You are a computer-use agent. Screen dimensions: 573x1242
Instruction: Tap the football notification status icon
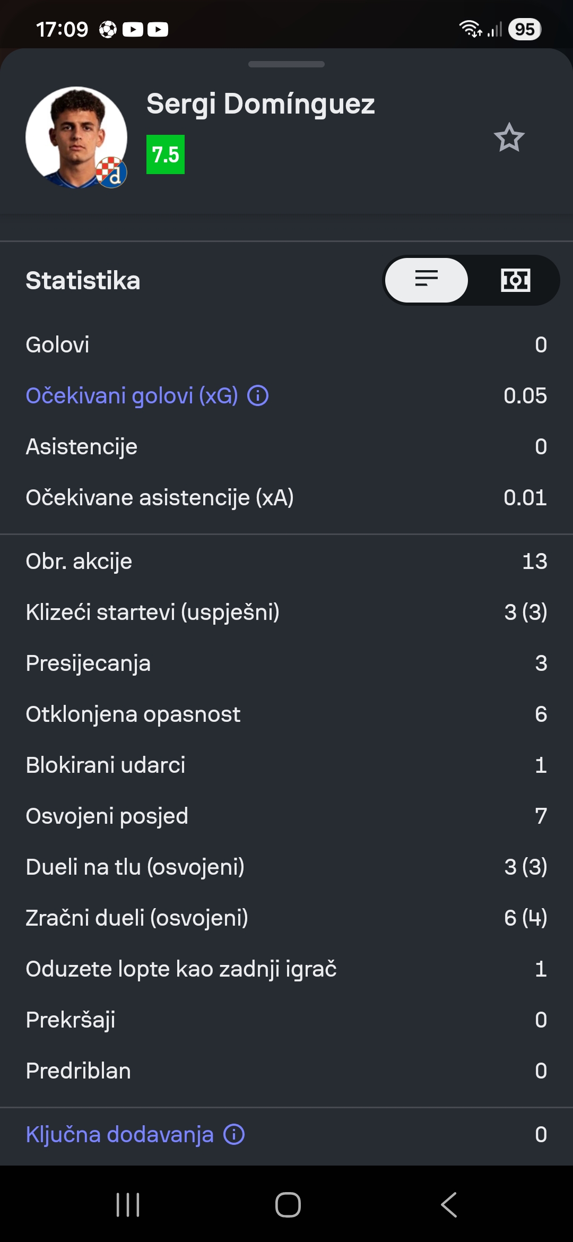tap(108, 29)
